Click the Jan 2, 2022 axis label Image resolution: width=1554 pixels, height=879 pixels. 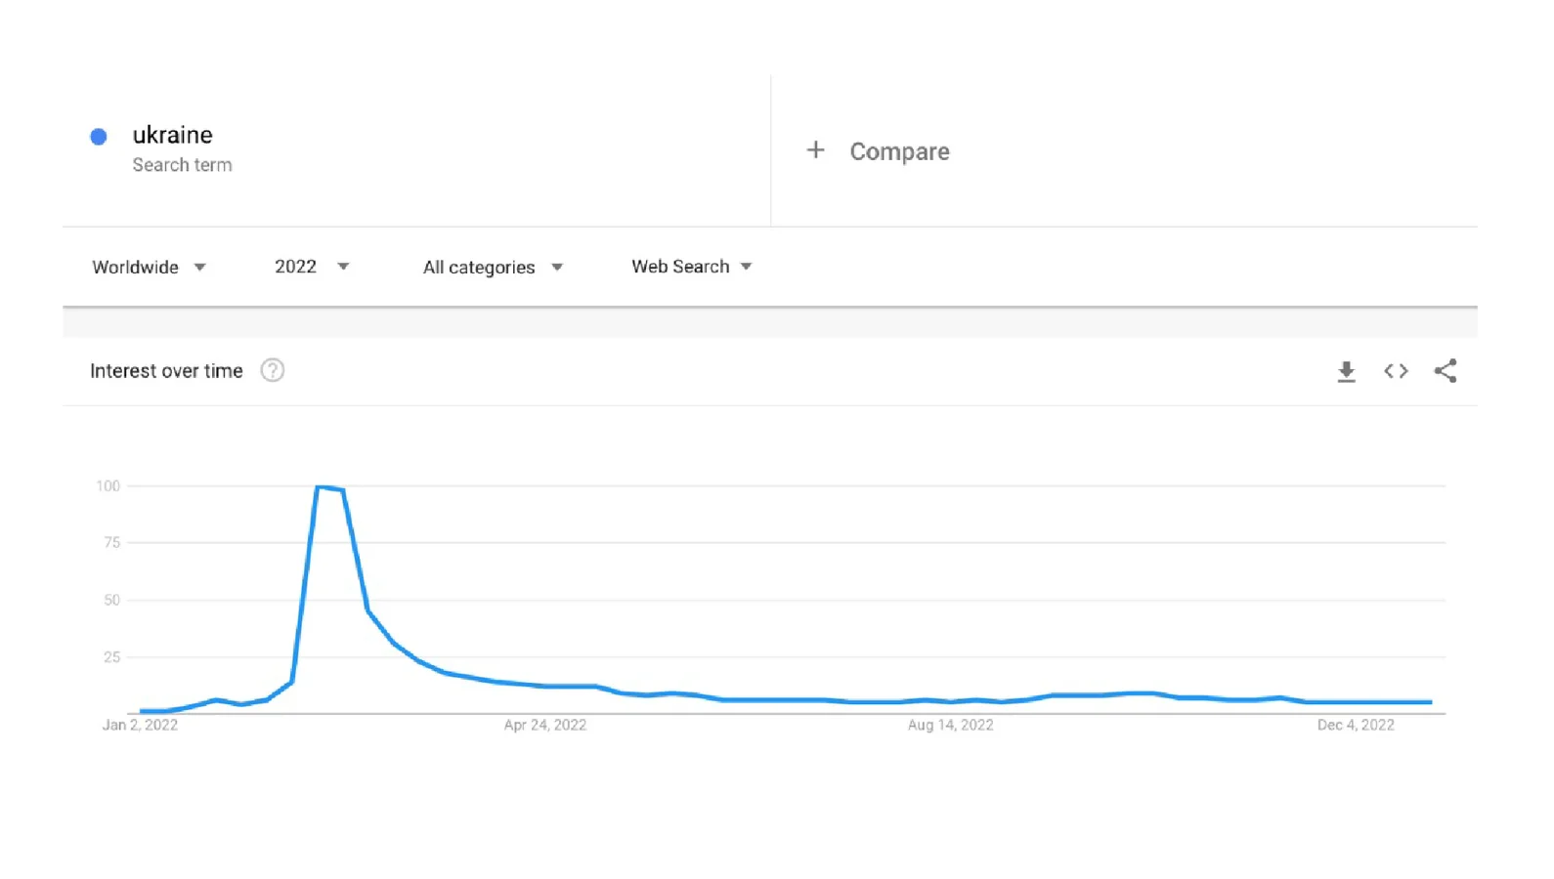point(141,725)
